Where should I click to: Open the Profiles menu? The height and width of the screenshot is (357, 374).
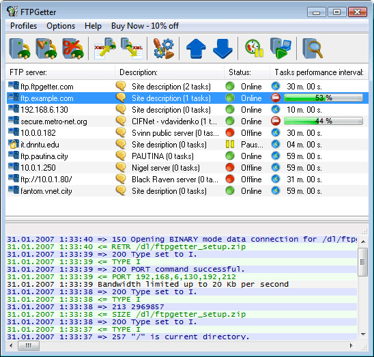[23, 26]
